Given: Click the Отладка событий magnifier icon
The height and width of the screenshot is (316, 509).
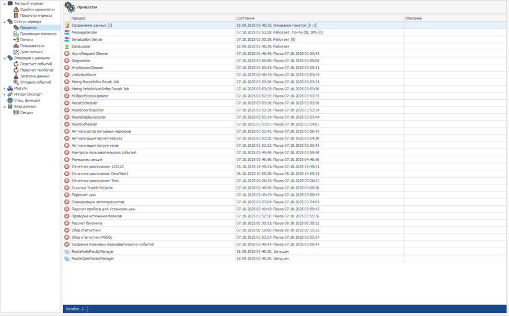Looking at the screenshot, I should pos(16,82).
